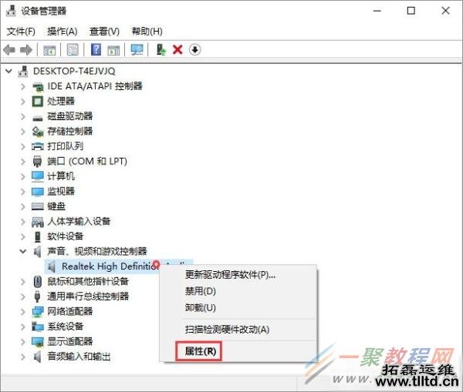Image resolution: width=463 pixels, height=392 pixels.
Task: Click the 存储控制器 storage controller icon
Action: [x=38, y=132]
